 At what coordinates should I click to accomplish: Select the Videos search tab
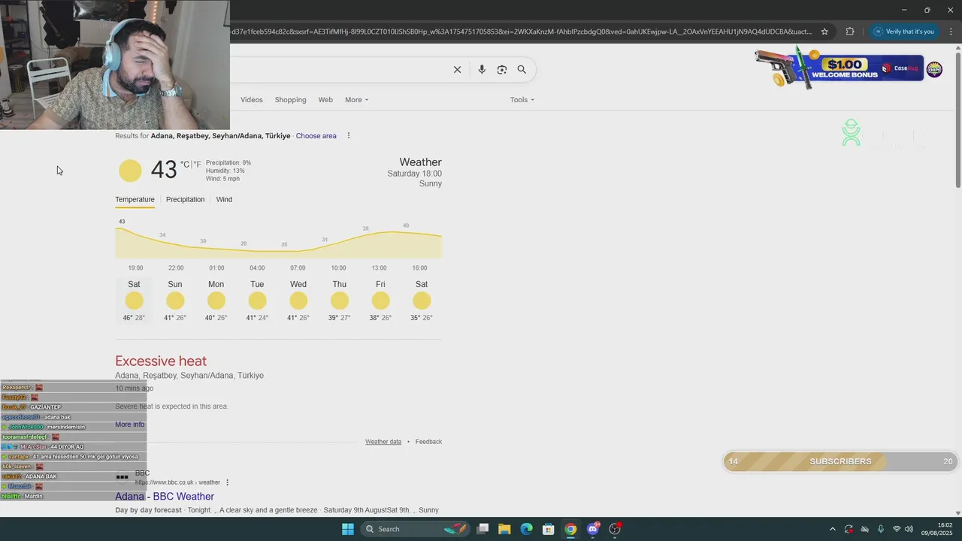(252, 100)
